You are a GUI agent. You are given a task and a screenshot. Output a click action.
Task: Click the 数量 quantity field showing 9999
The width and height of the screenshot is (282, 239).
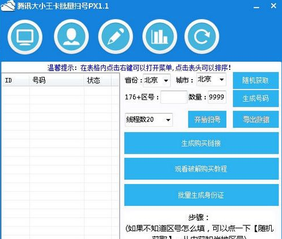click(x=217, y=97)
